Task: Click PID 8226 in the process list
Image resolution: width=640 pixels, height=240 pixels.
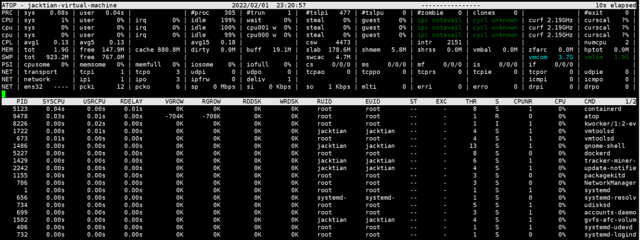Action: tap(20, 124)
